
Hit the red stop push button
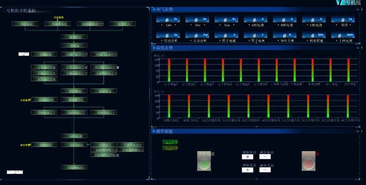point(308,161)
